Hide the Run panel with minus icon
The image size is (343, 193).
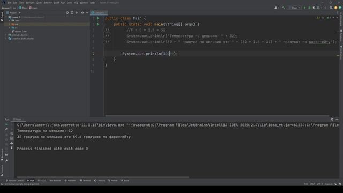click(337, 120)
